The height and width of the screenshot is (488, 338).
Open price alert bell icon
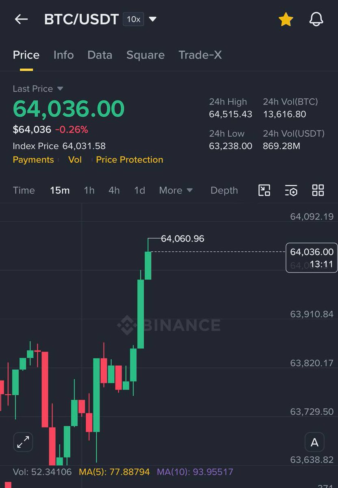click(316, 19)
